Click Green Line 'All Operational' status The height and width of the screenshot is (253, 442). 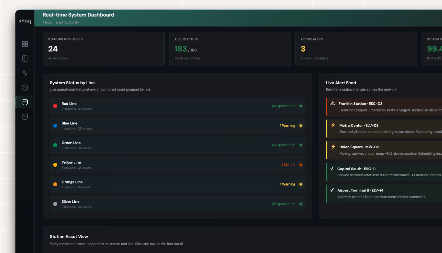click(x=283, y=145)
